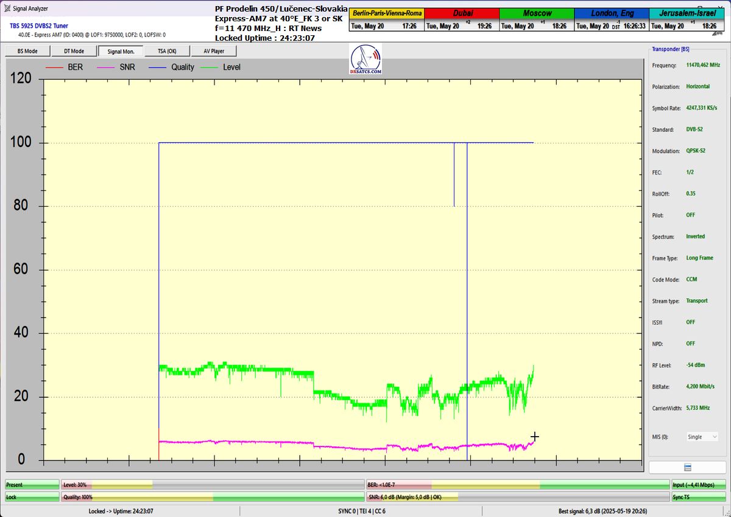Open the DT Mode tab
The image size is (731, 517).
[x=74, y=51]
